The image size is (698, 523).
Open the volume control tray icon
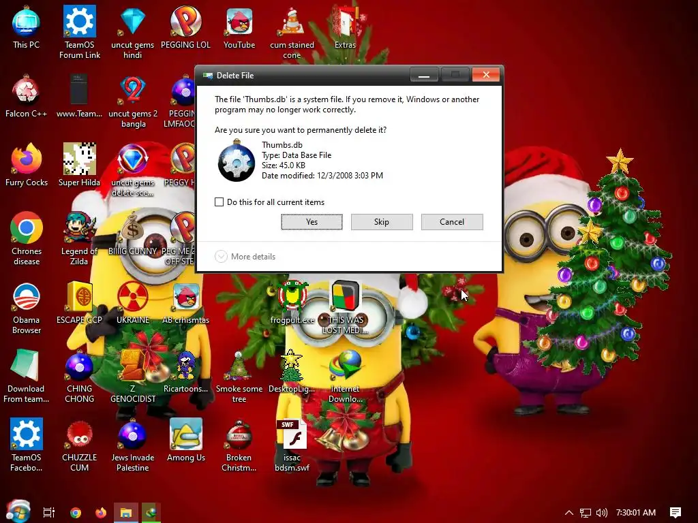pos(601,512)
